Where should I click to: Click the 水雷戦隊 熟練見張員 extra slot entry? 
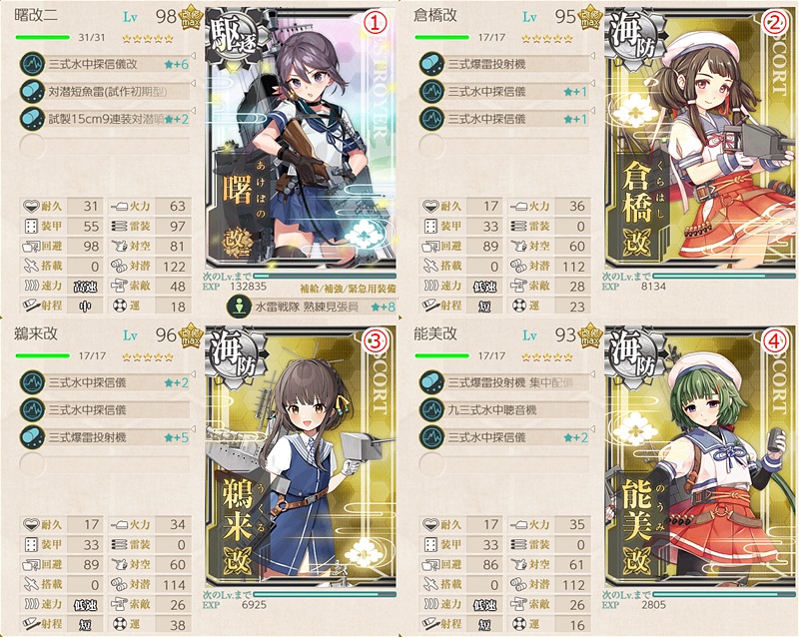click(x=312, y=307)
